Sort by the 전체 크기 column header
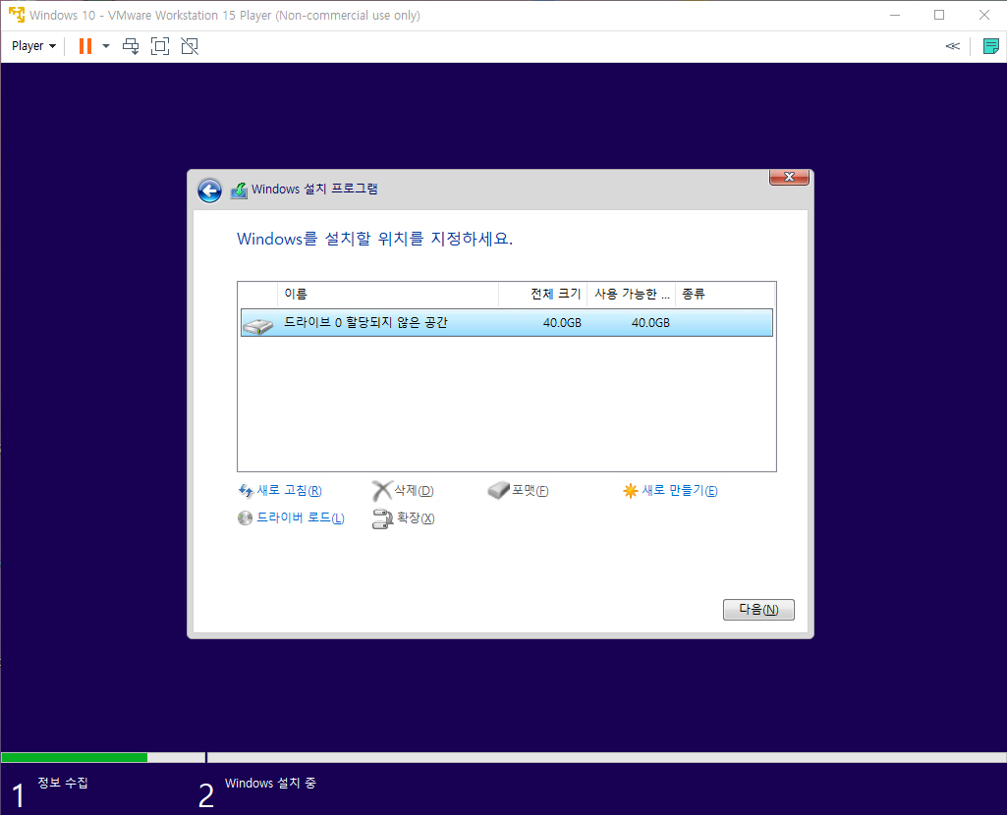This screenshot has height=815, width=1007. [542, 294]
